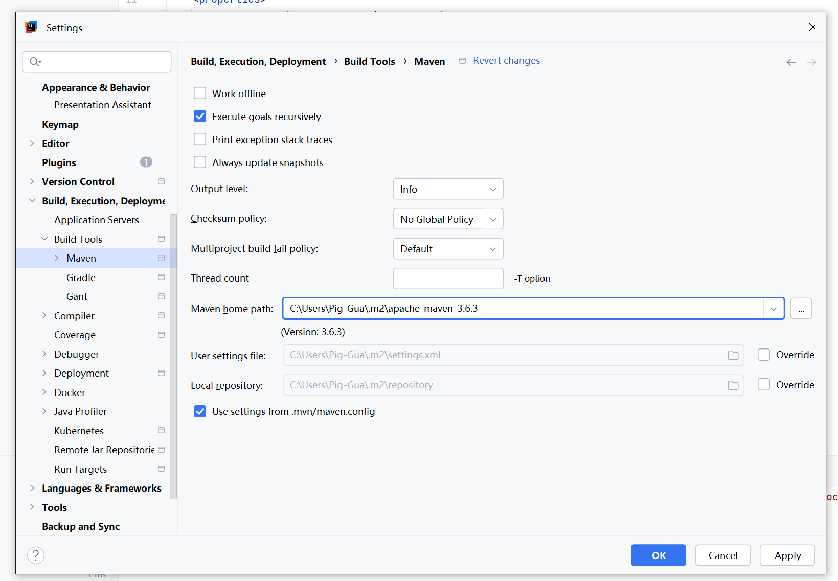Click the settings tree scrollbar
838x581 pixels.
pos(173,356)
